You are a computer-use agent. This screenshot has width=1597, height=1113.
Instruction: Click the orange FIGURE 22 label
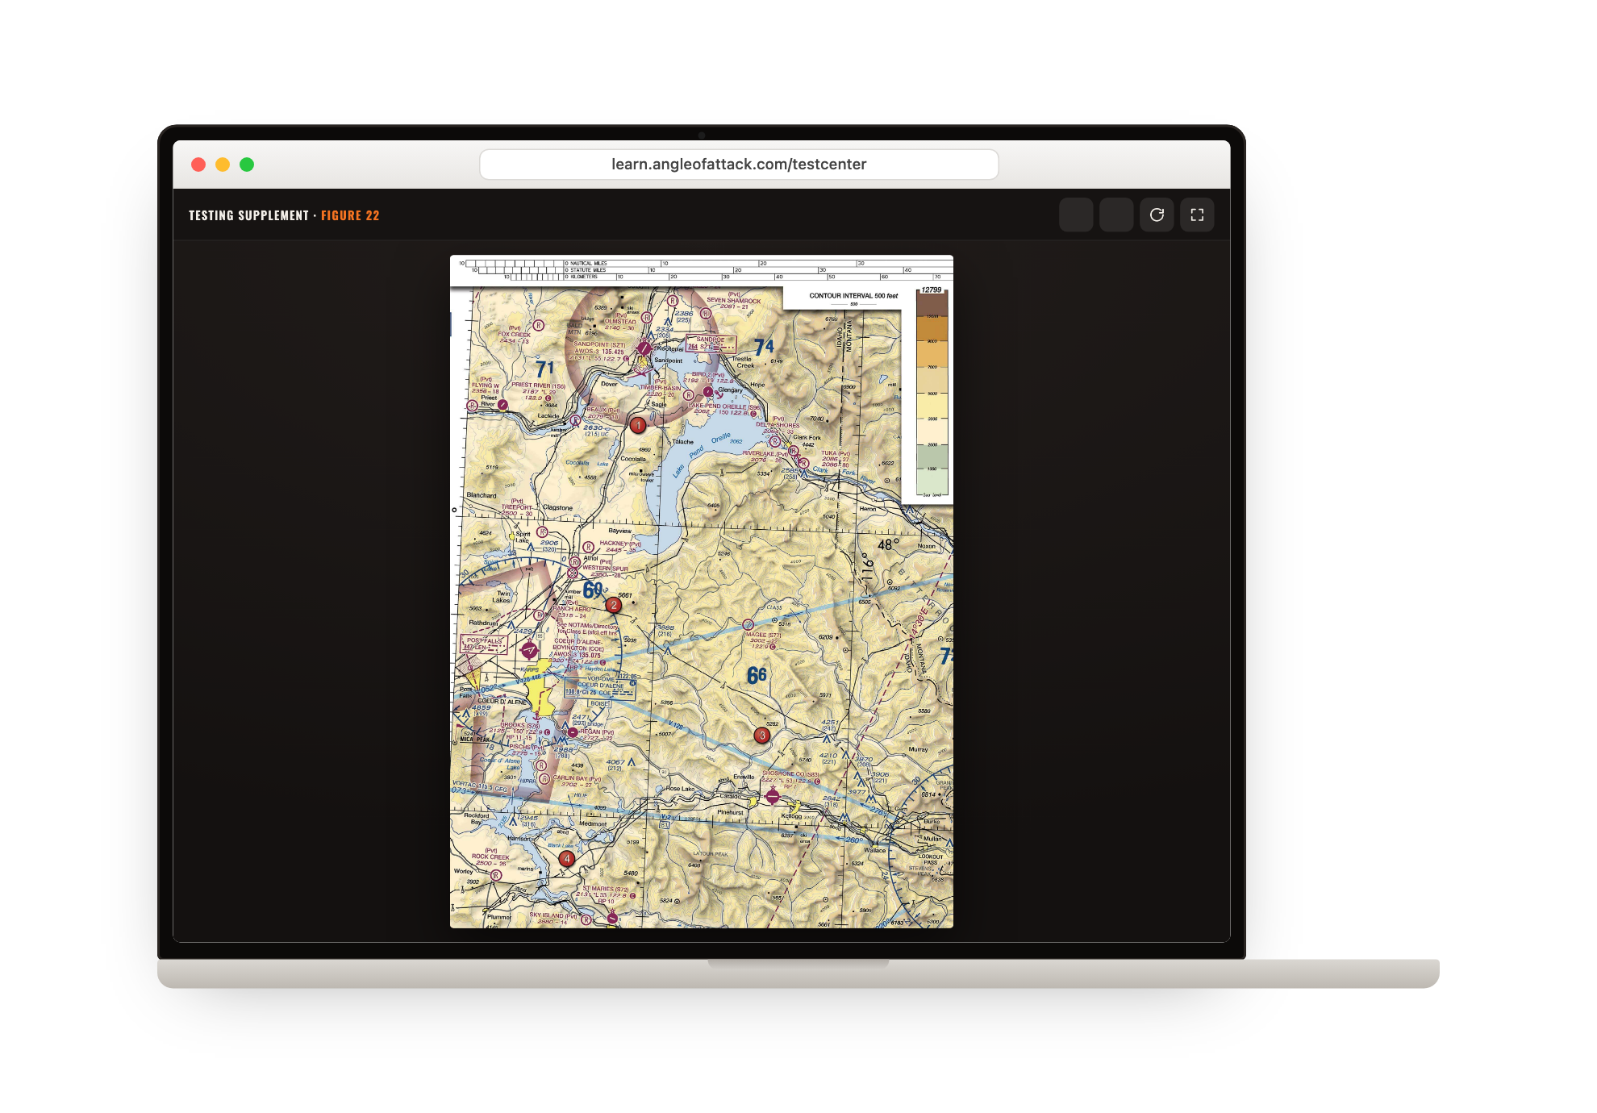(350, 215)
